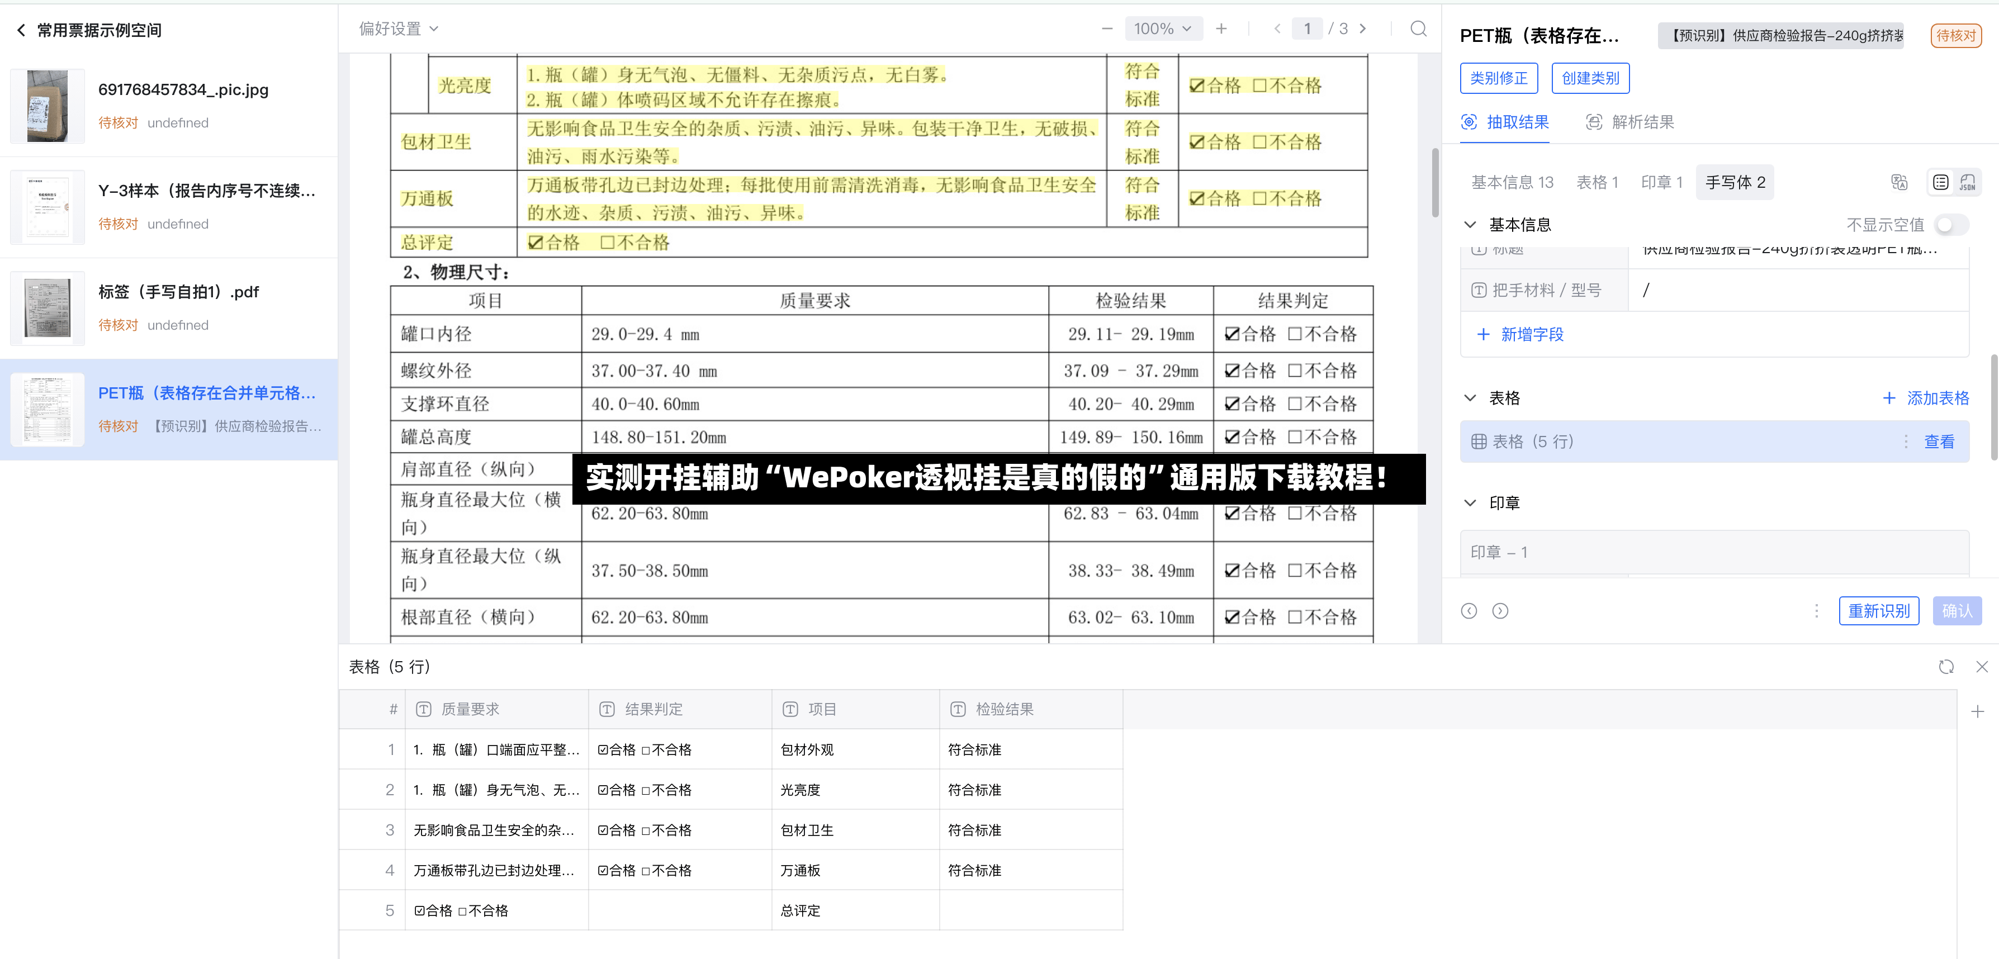The image size is (1999, 959).
Task: Switch to list view icon
Action: (x=1941, y=182)
